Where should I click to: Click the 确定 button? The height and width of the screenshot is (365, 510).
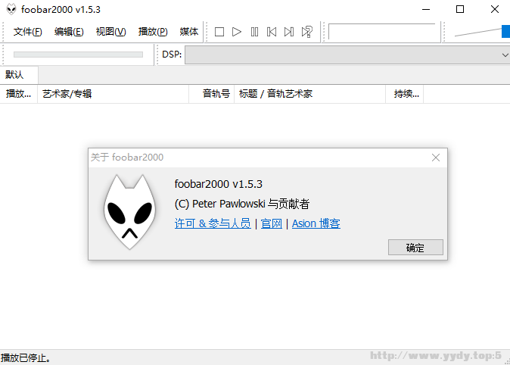pyautogui.click(x=415, y=248)
